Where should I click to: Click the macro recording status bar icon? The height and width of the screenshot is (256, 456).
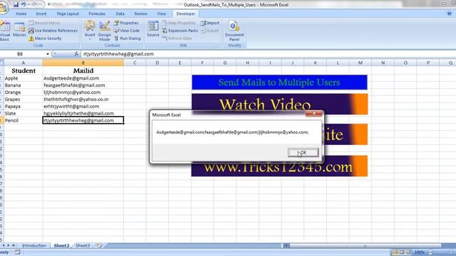17,252
